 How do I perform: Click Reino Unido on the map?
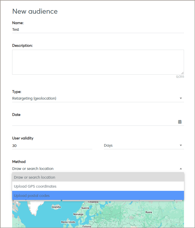pyautogui.click(x=68, y=222)
